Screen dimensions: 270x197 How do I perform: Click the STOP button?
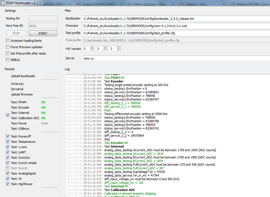click(16, 33)
